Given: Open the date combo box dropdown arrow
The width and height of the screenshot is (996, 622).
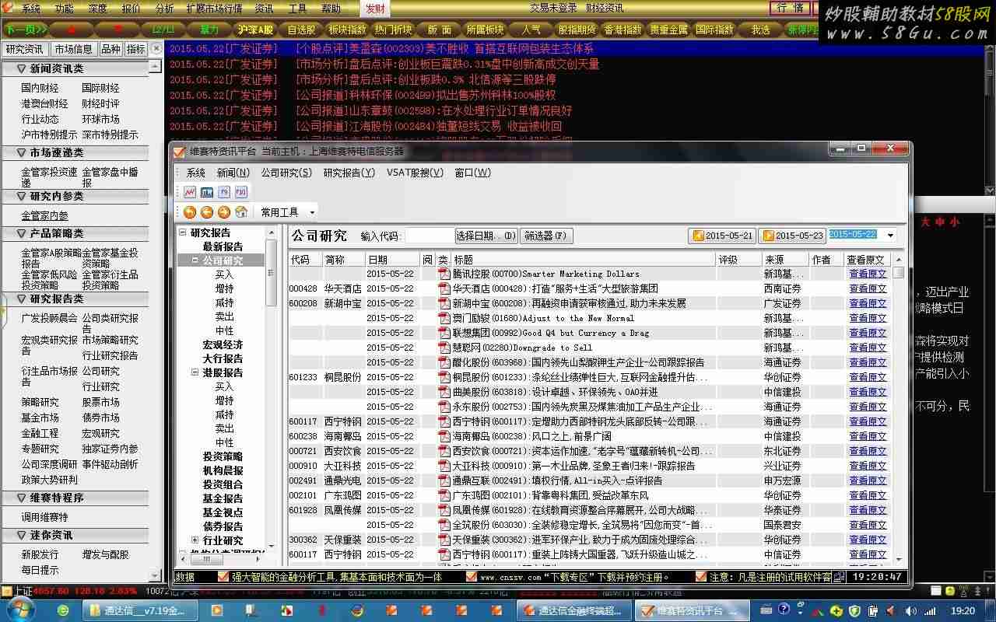Looking at the screenshot, I should tap(890, 236).
